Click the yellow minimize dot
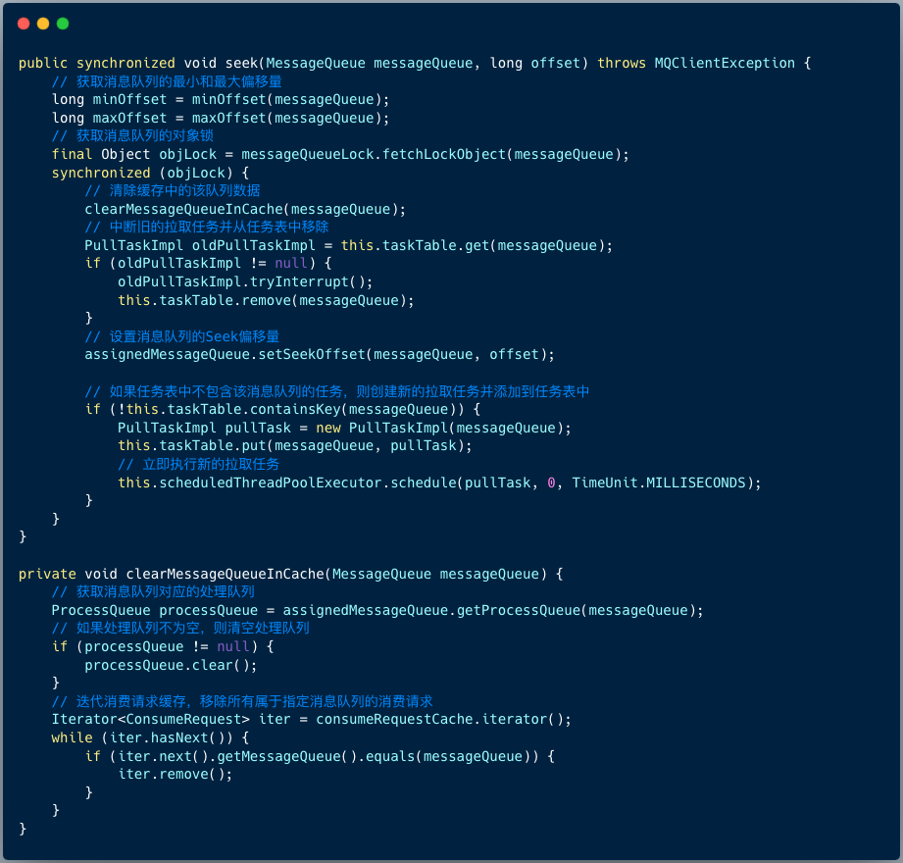Viewport: 903px width, 863px height. [x=43, y=24]
